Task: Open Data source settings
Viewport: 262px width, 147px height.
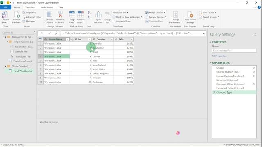Action: pos(190,18)
